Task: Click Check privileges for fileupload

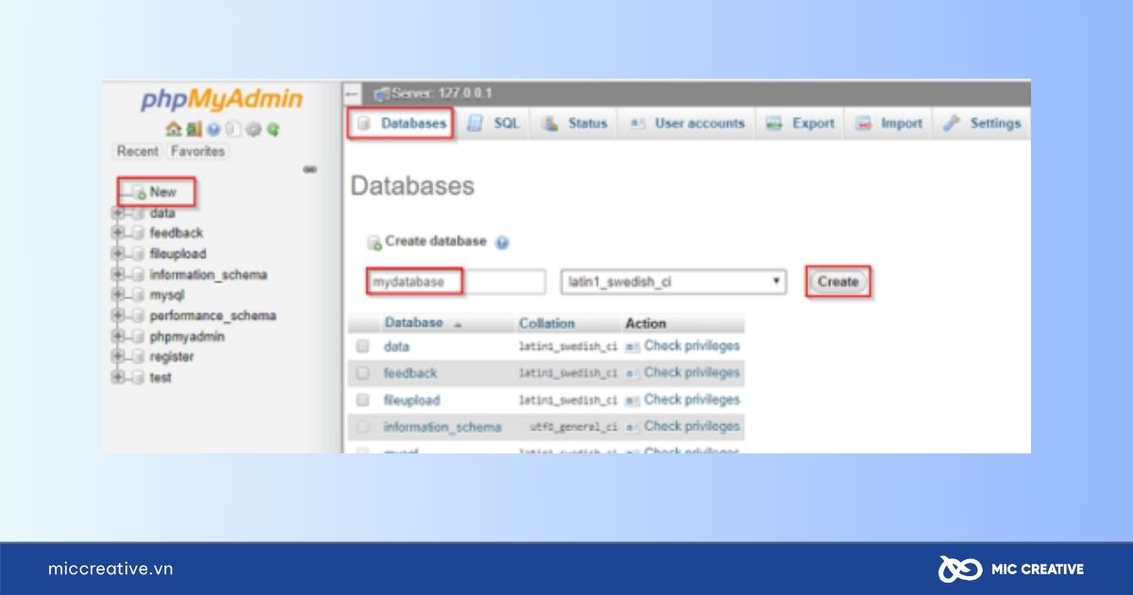Action: click(x=692, y=399)
